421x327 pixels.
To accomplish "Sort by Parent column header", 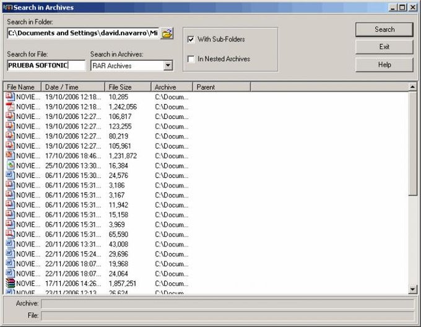I will [222, 87].
